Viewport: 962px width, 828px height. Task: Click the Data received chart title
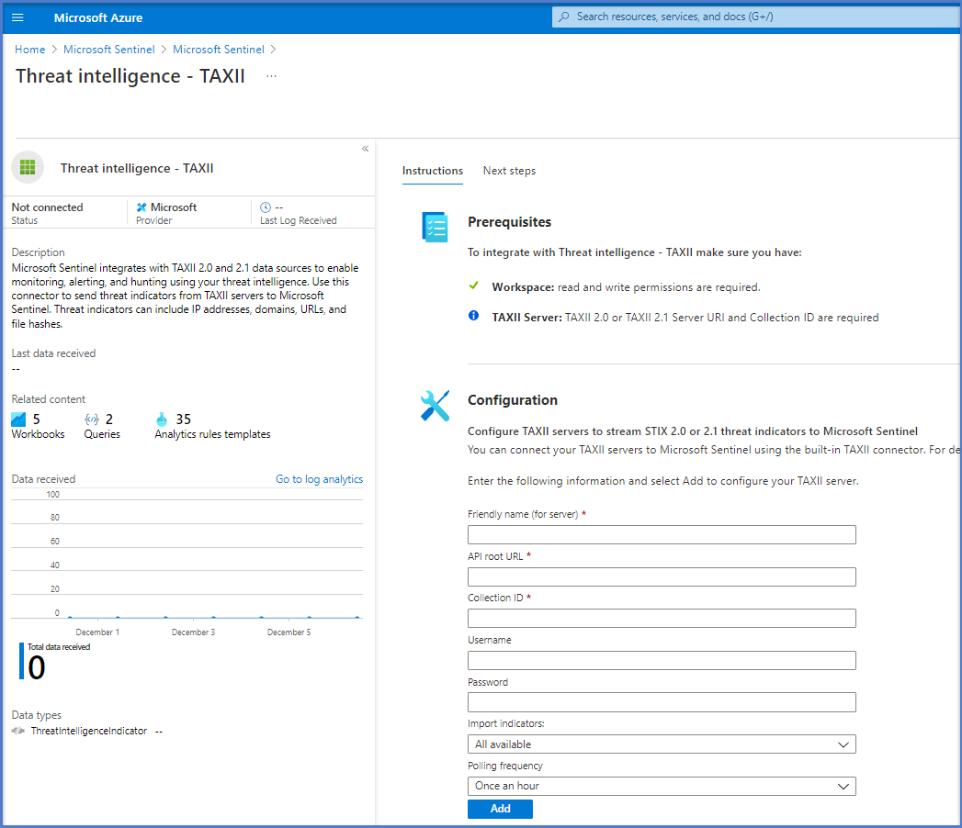click(x=43, y=479)
